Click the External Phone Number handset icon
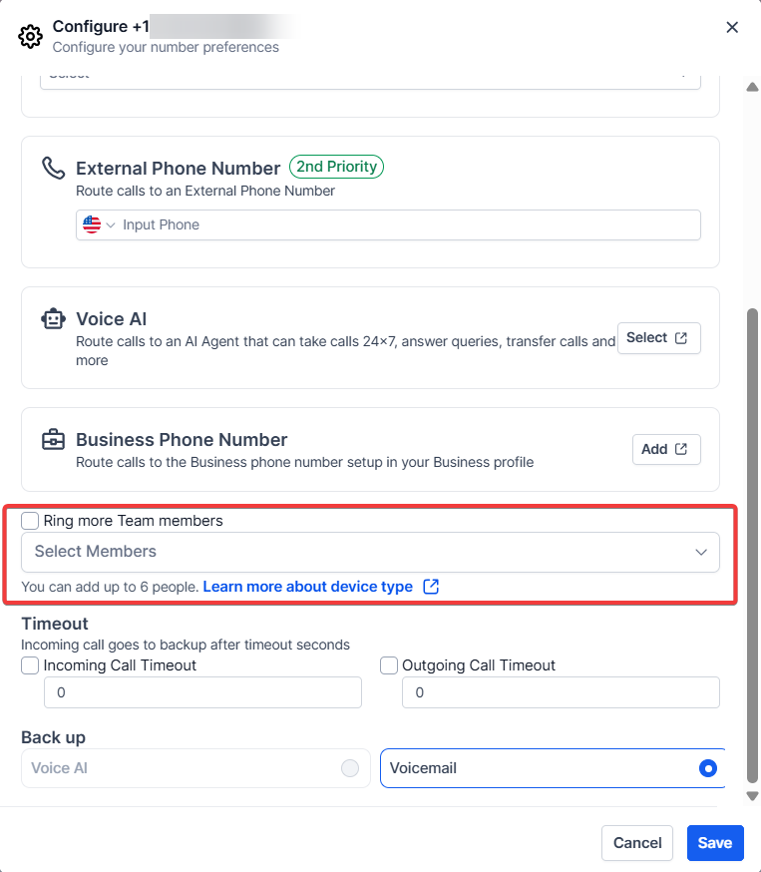This screenshot has width=761, height=872. 53,168
